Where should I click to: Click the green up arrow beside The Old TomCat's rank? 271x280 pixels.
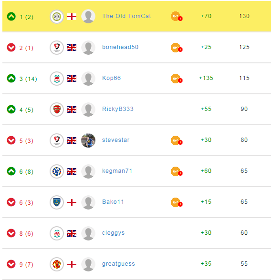11,17
